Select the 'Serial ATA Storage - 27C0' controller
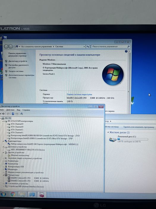 click(x=45, y=136)
